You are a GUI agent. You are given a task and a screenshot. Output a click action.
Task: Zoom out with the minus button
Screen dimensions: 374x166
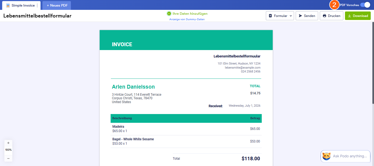(x=8, y=158)
